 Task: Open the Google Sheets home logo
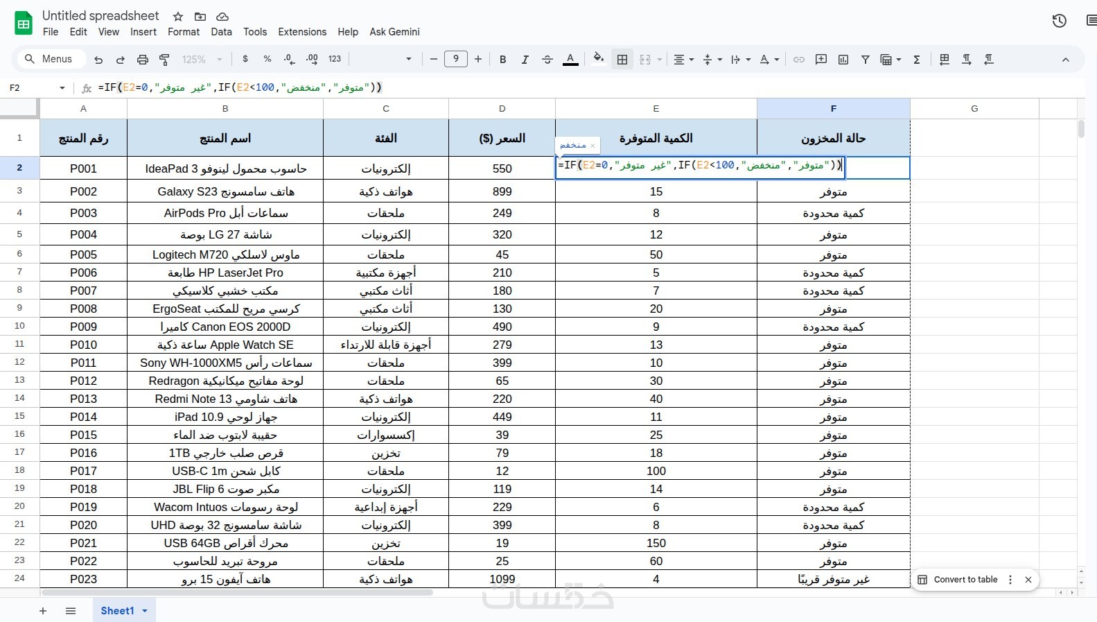pos(24,23)
